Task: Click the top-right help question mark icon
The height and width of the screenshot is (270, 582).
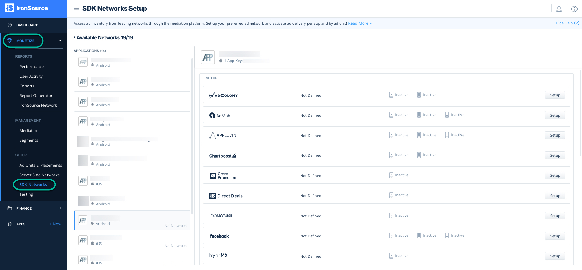Action: point(574,9)
